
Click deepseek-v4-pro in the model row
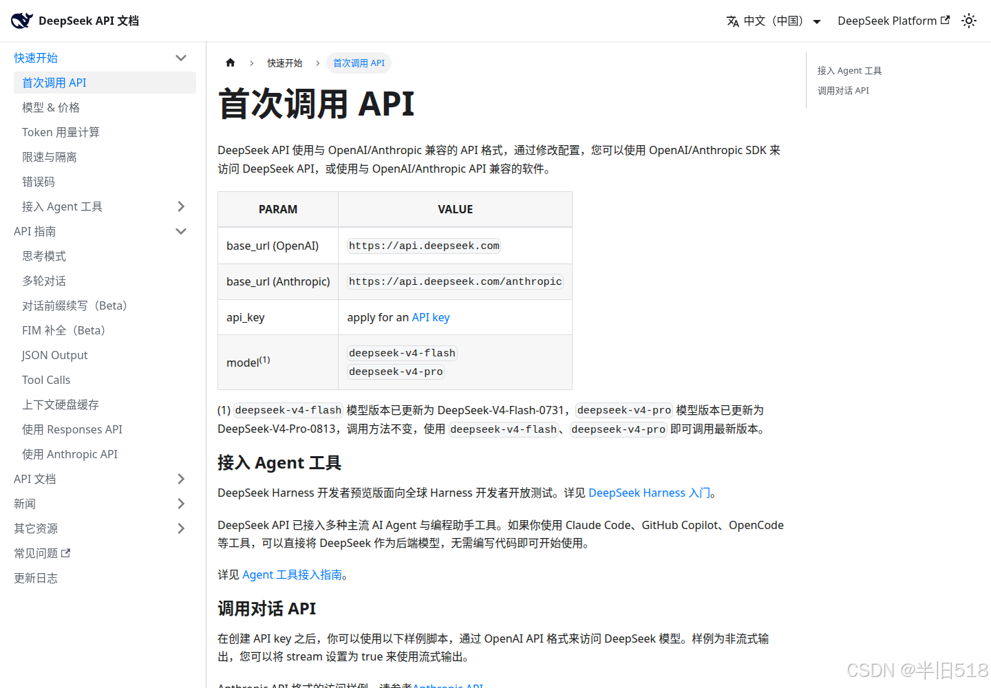tap(396, 372)
